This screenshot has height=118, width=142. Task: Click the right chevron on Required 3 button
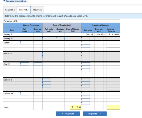[x=100, y=114]
